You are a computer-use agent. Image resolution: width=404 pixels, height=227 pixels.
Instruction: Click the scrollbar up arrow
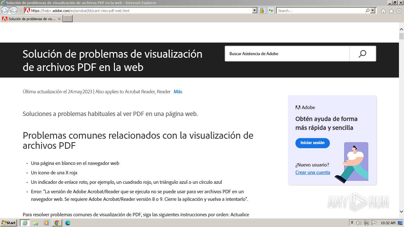point(401,29)
